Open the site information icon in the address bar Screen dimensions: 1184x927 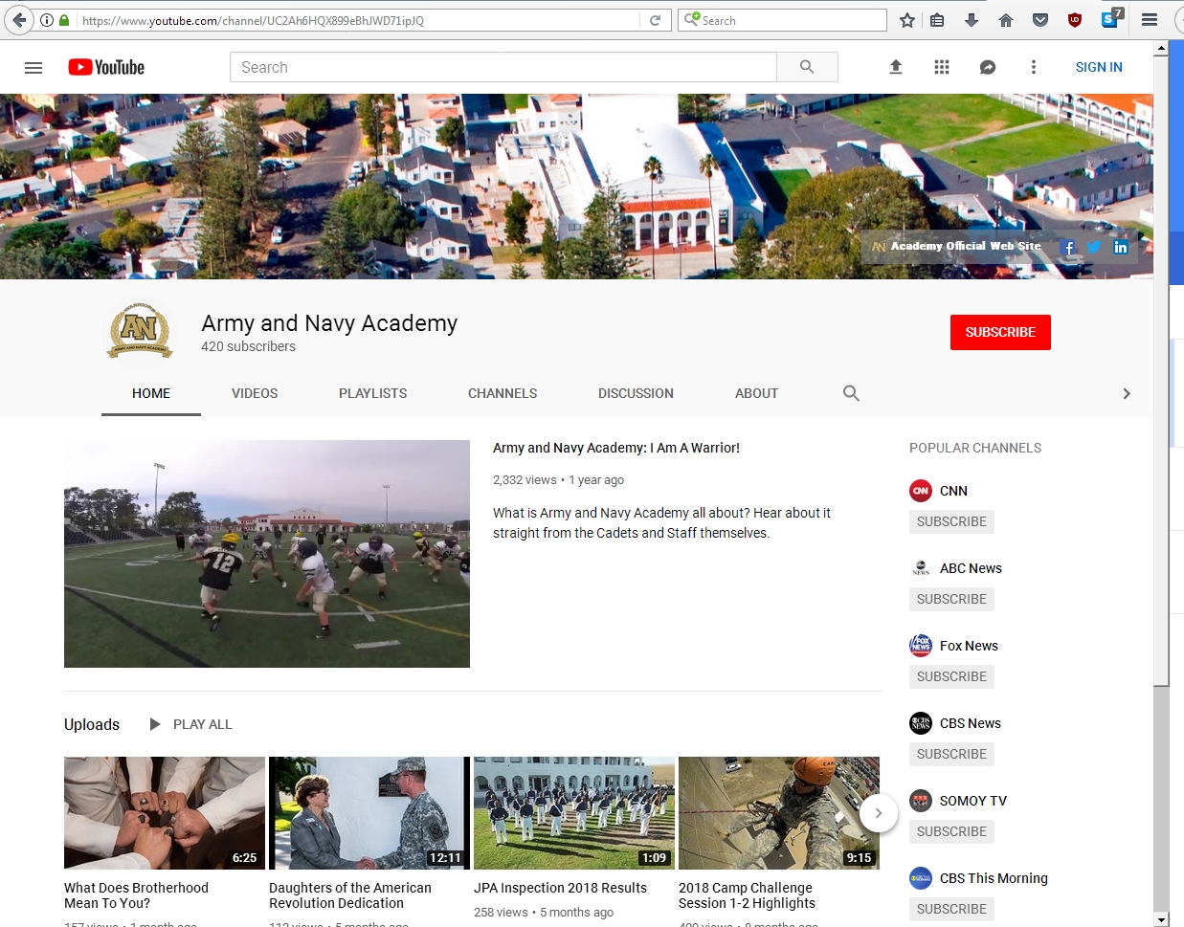[x=47, y=20]
